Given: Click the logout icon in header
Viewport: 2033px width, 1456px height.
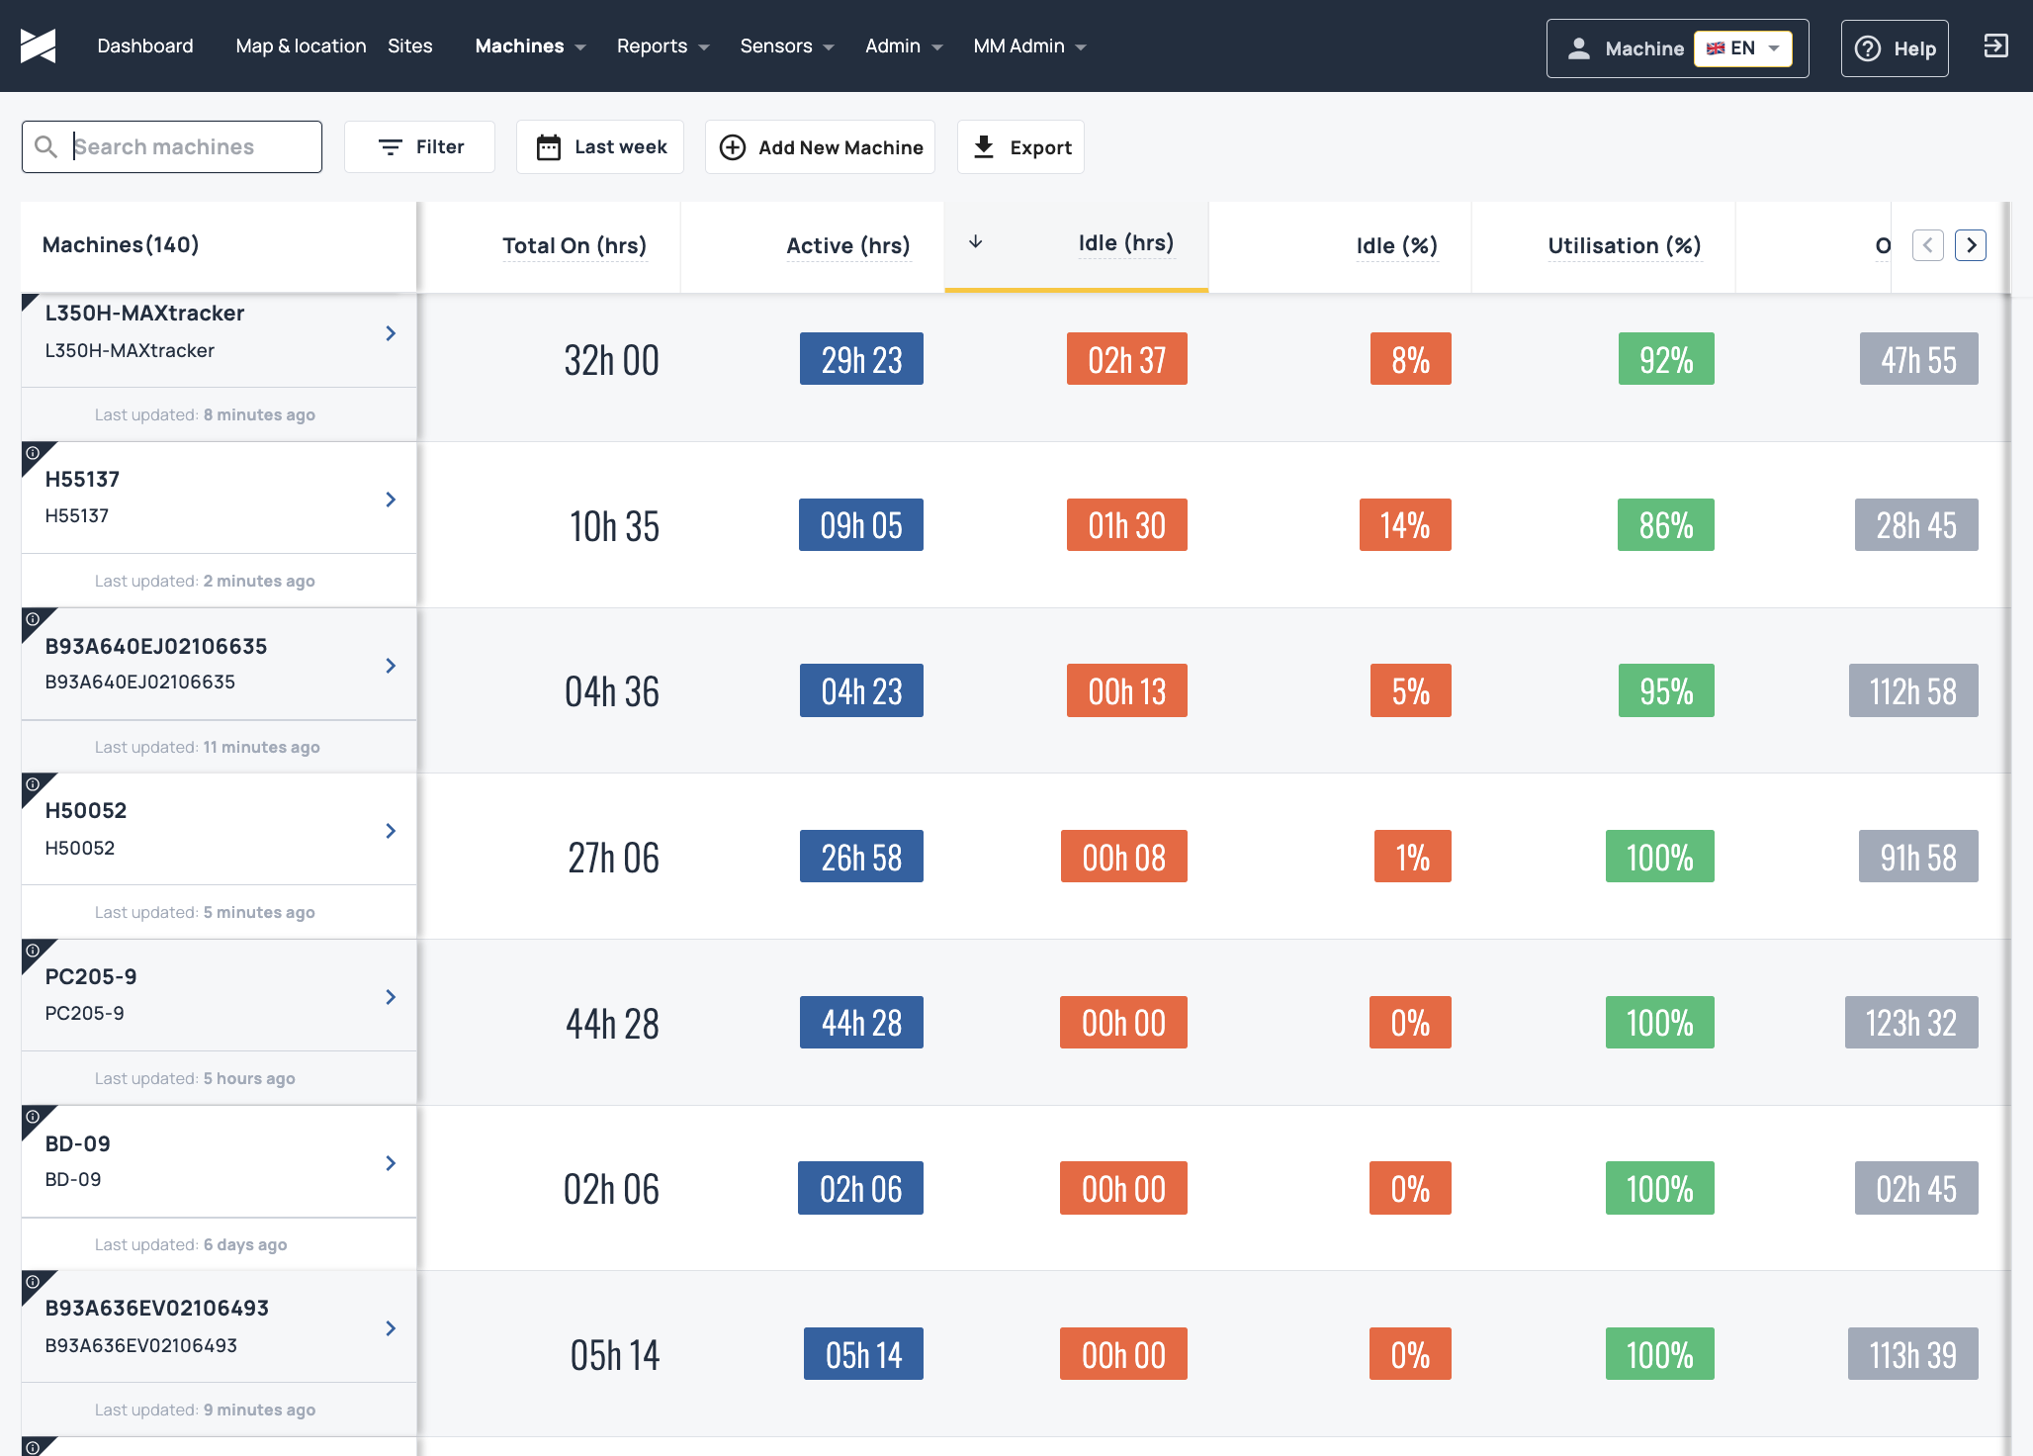Looking at the screenshot, I should click(x=1995, y=45).
